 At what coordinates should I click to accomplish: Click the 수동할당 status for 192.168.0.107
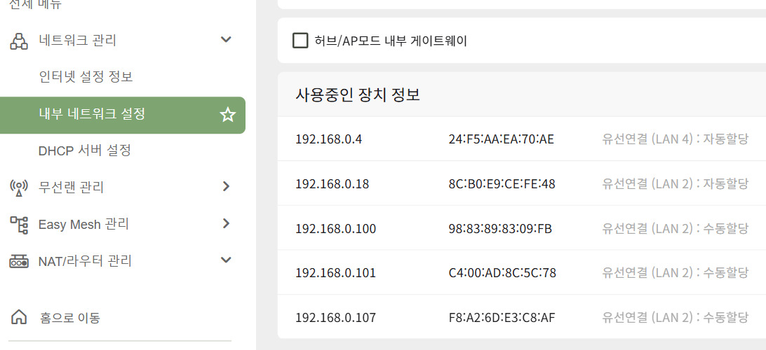(x=725, y=318)
